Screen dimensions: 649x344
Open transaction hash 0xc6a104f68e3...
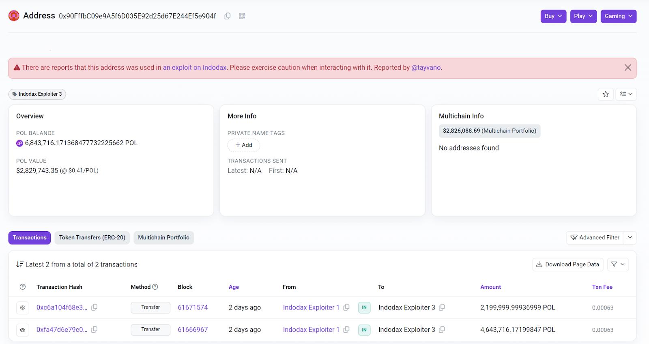62,307
